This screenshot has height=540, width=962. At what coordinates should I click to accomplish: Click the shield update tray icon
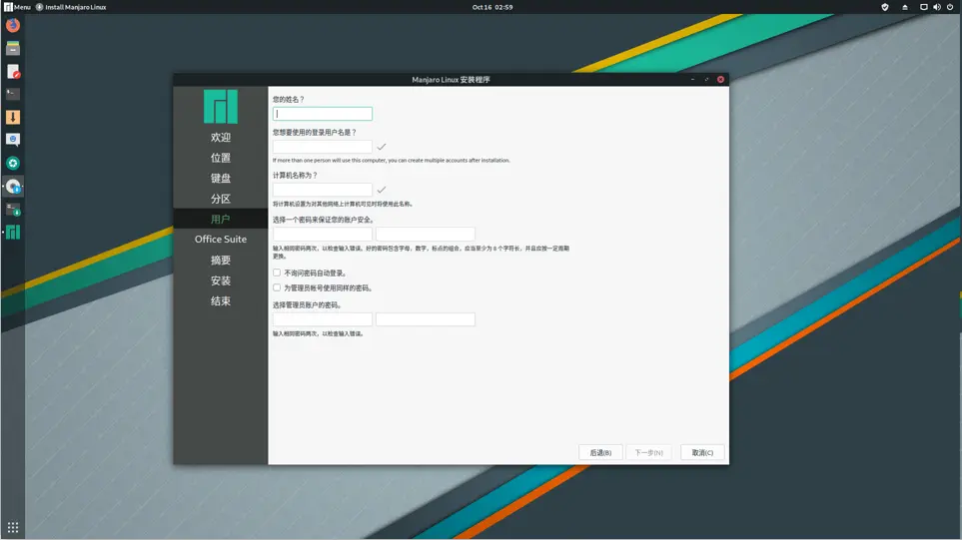click(x=885, y=7)
